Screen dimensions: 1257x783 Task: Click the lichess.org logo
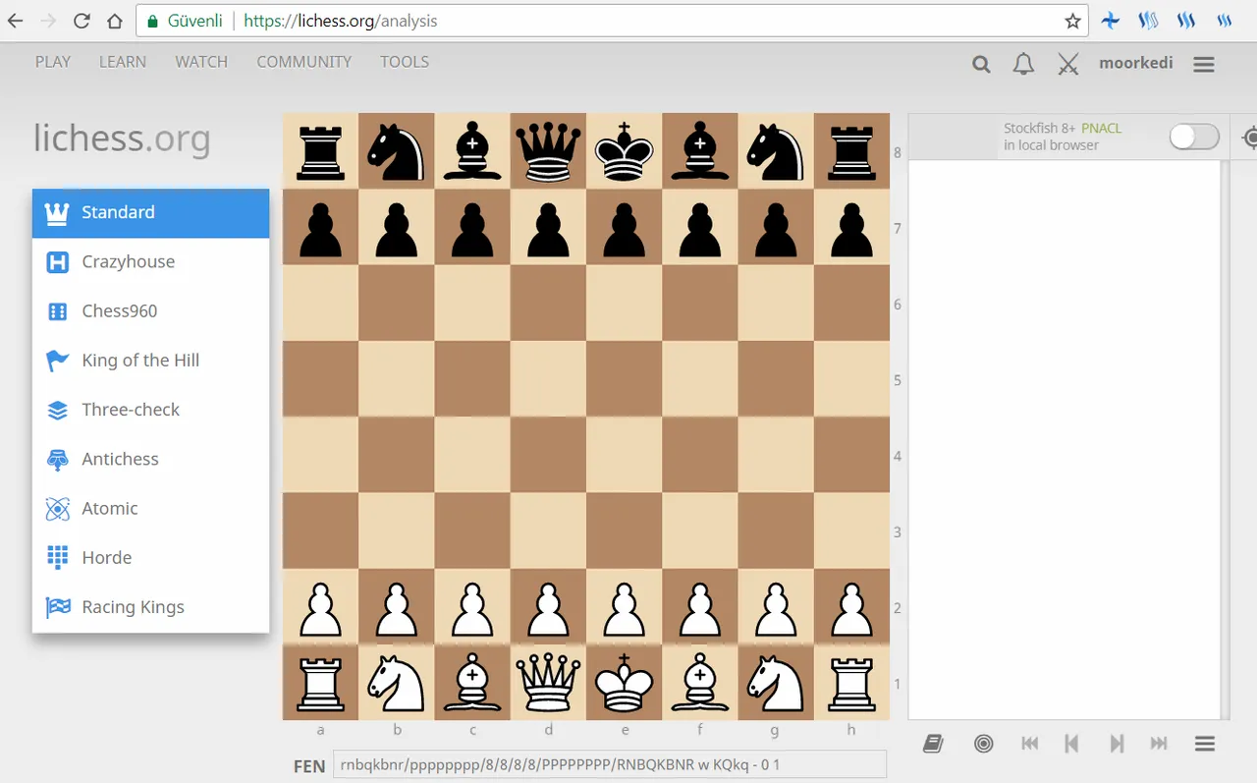point(122,138)
